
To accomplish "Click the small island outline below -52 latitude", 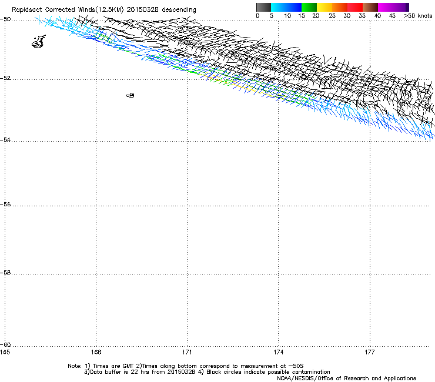I will (130, 95).
